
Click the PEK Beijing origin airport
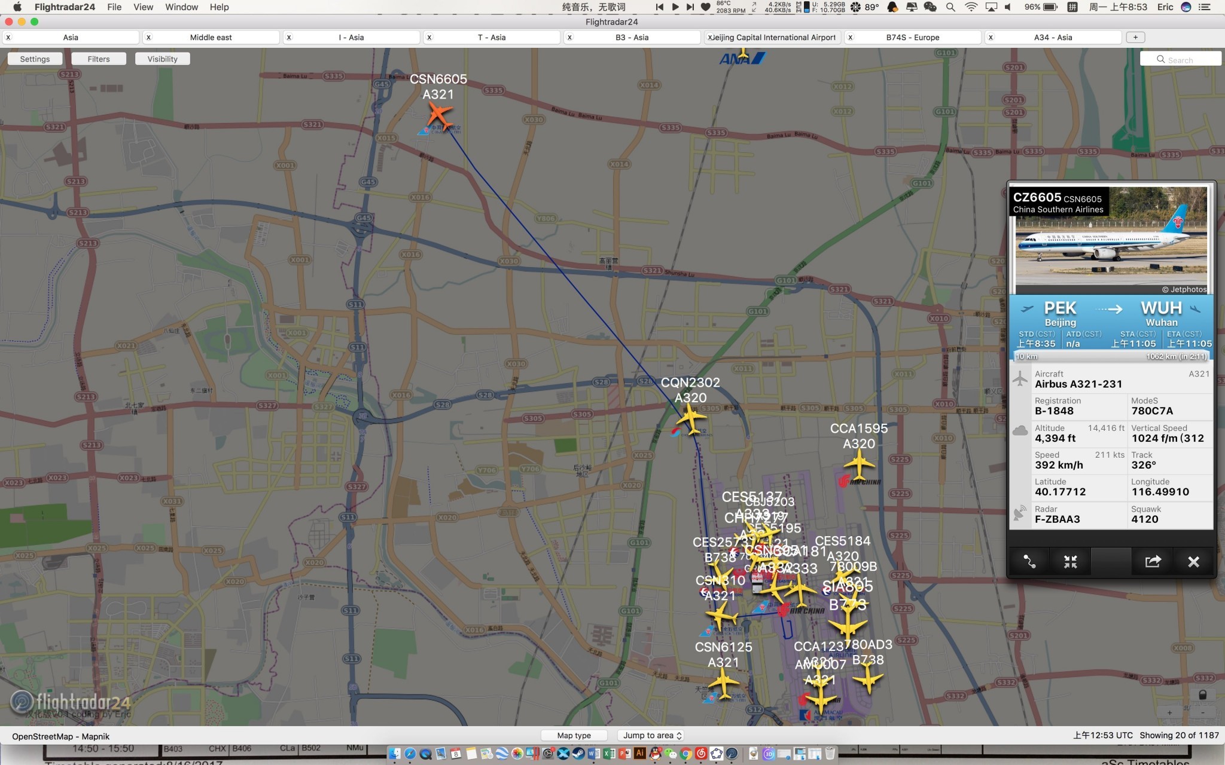tap(1060, 314)
